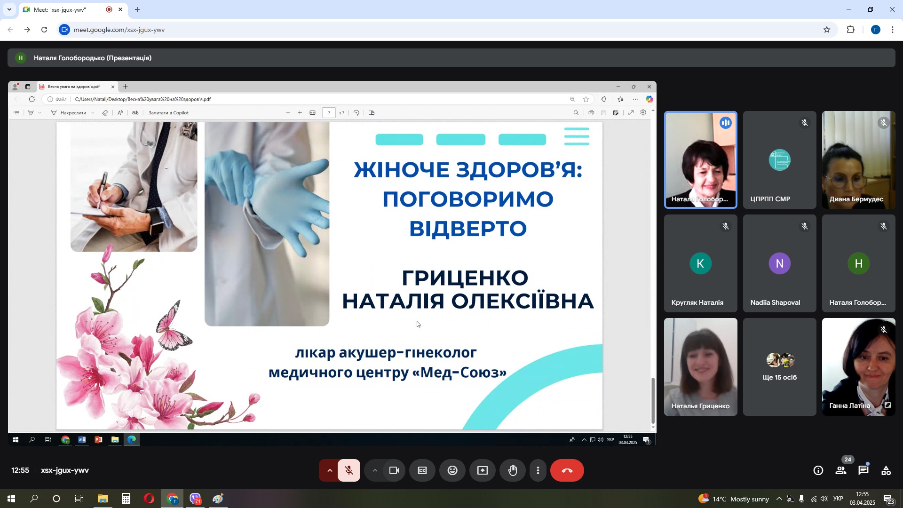
Task: Open Viber taskbar icon
Action: (x=195, y=499)
